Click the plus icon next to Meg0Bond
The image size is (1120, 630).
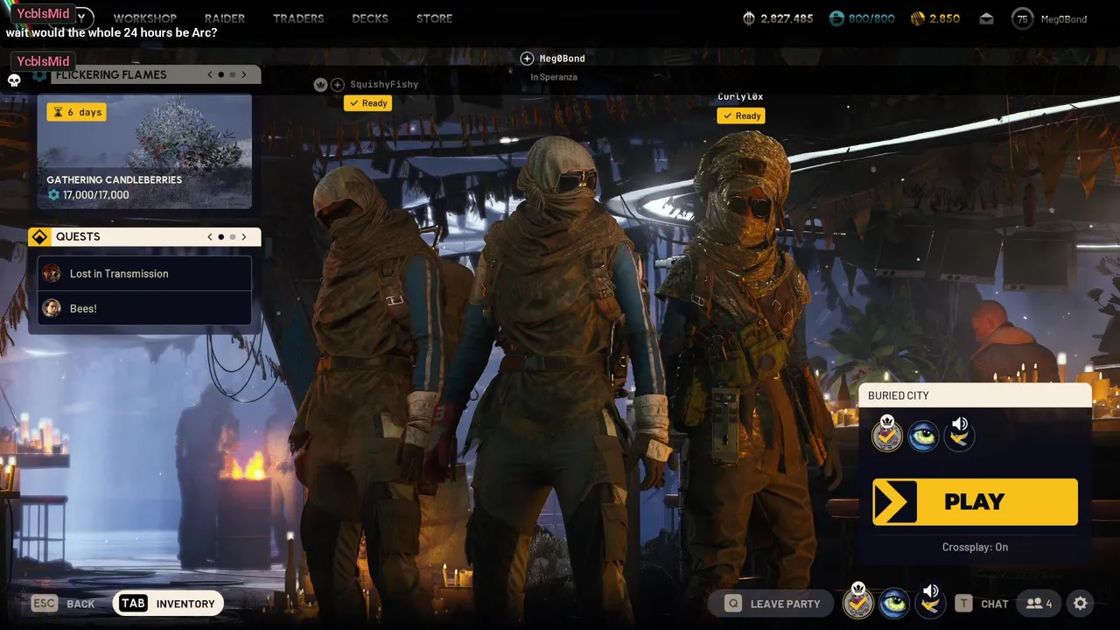point(527,59)
